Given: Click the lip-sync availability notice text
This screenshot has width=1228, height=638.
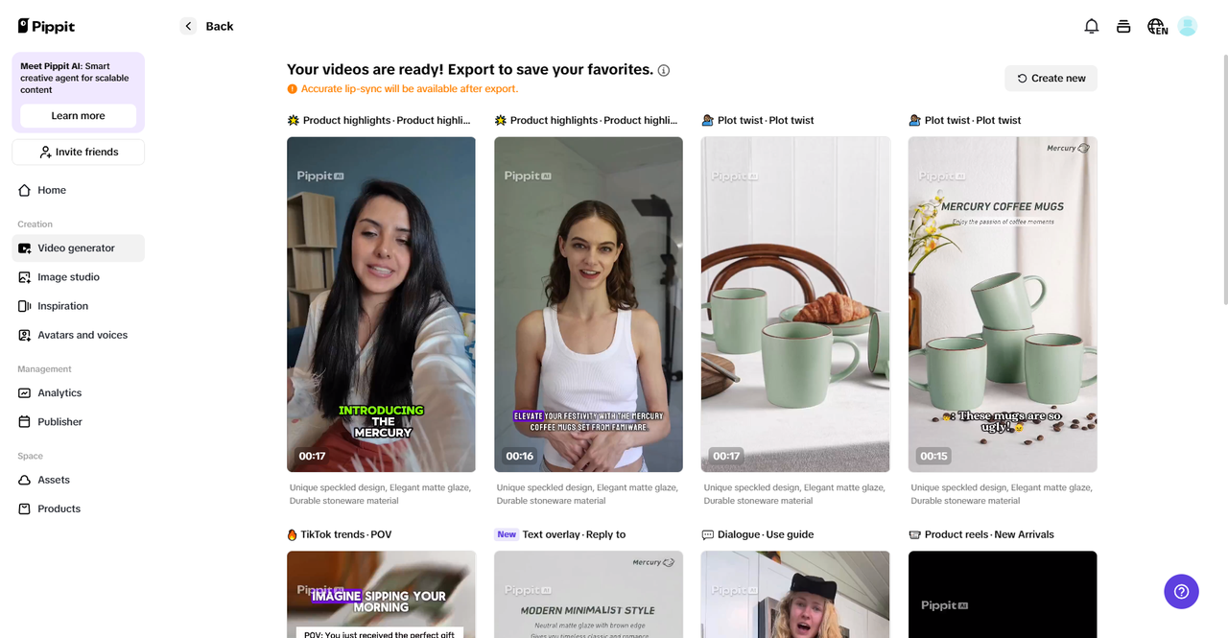Looking at the screenshot, I should pos(410,89).
